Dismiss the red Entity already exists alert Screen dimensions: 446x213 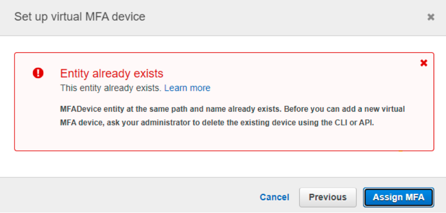[x=424, y=63]
